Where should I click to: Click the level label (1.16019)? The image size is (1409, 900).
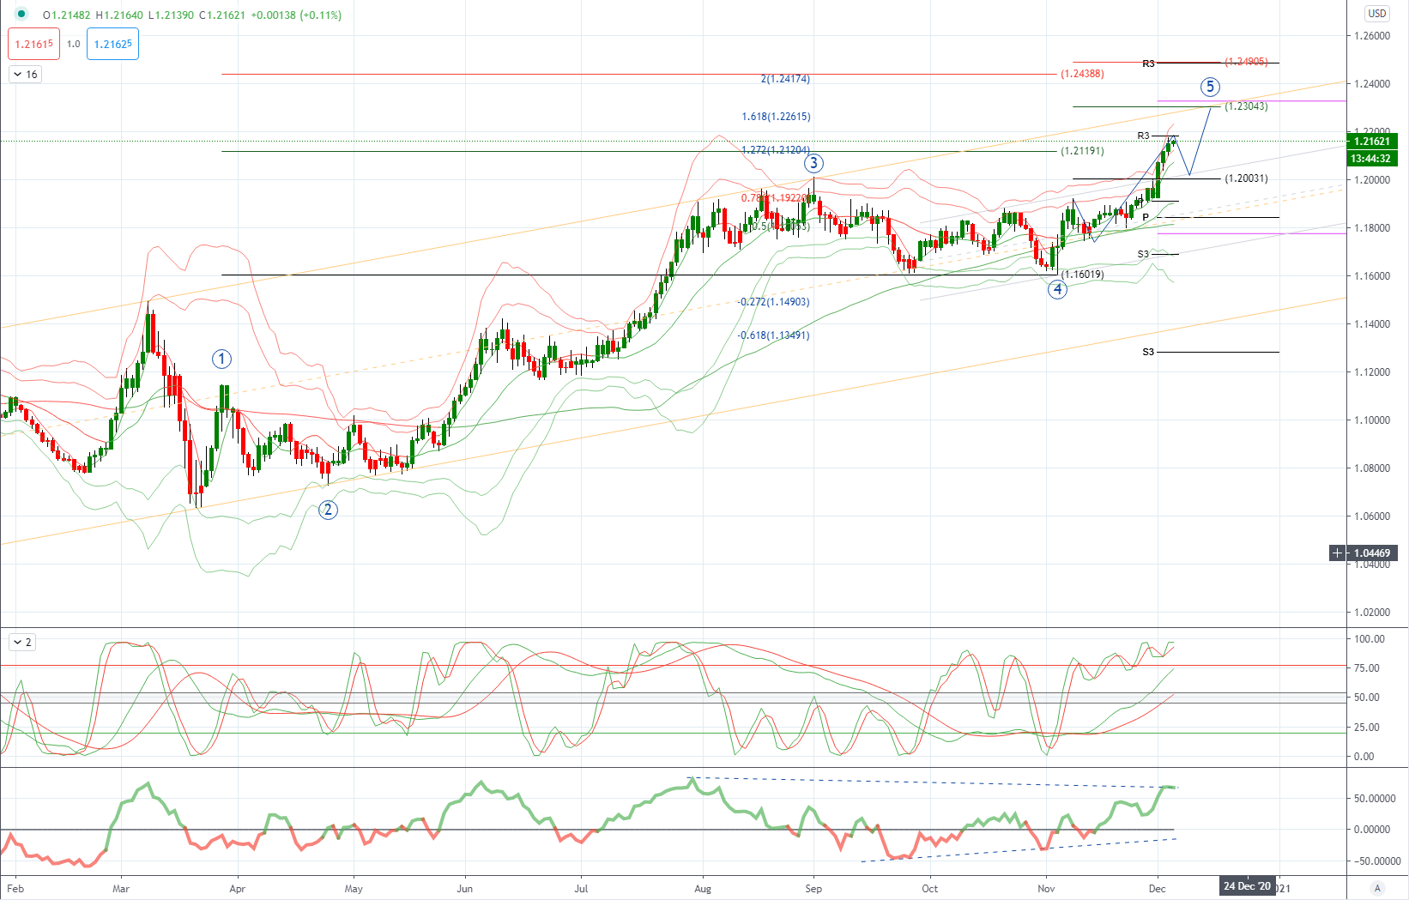1082,275
